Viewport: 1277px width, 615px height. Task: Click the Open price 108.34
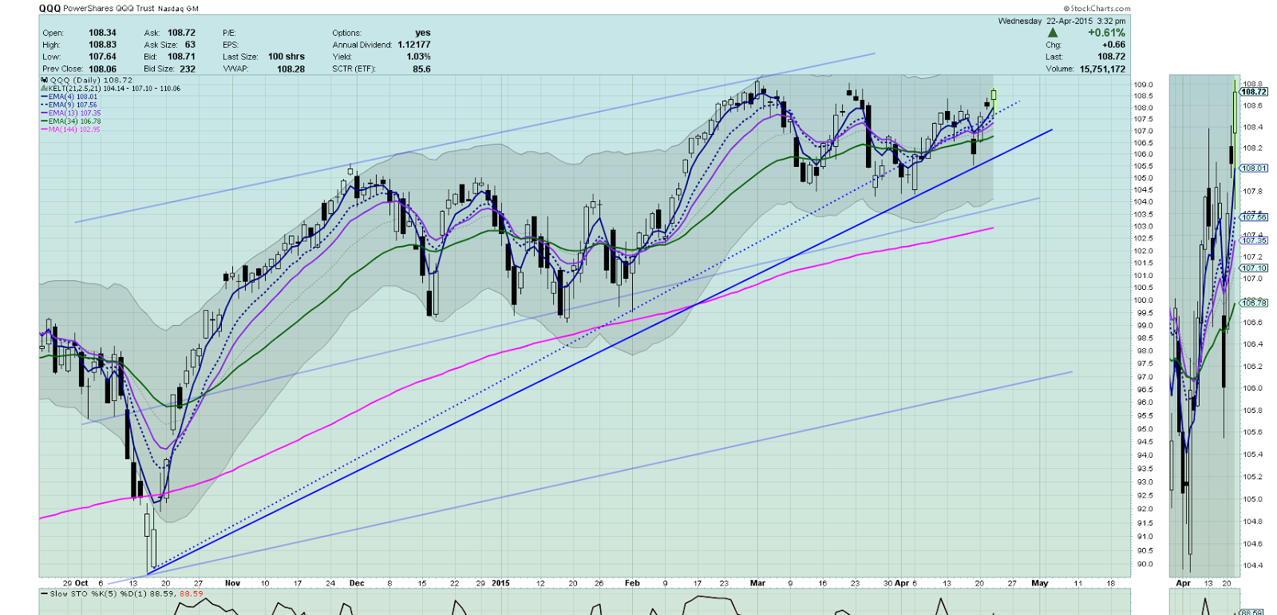click(x=102, y=33)
